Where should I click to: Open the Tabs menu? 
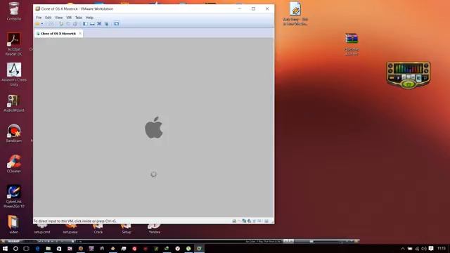[x=79, y=18]
